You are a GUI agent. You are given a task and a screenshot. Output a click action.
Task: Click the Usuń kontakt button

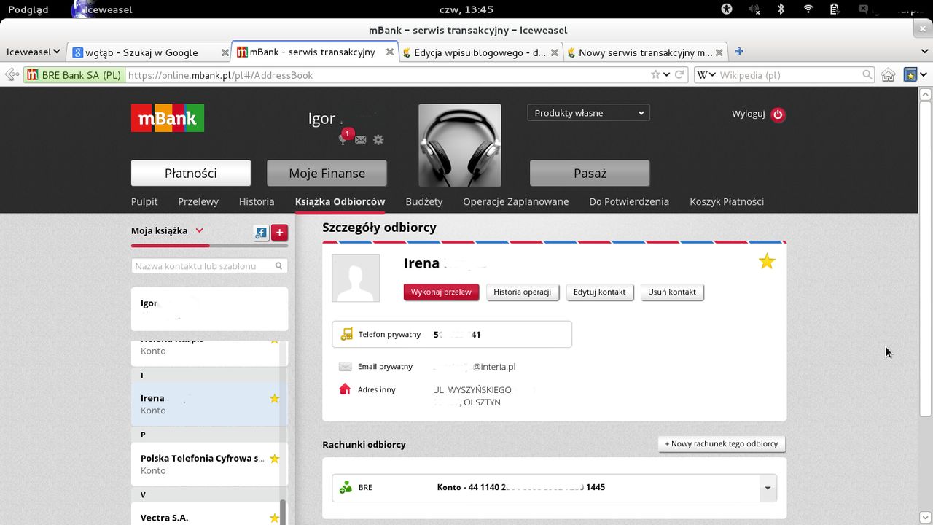click(672, 292)
